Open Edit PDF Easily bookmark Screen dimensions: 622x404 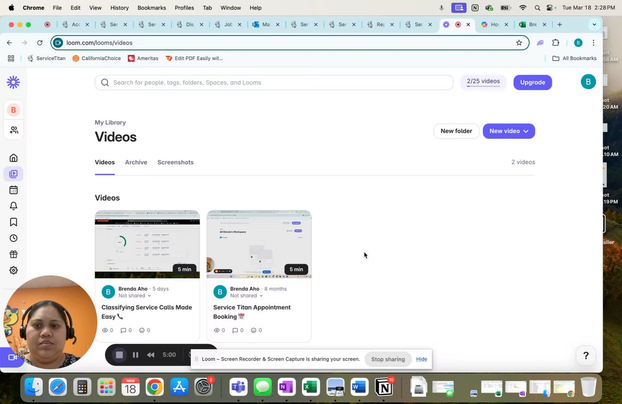point(194,58)
